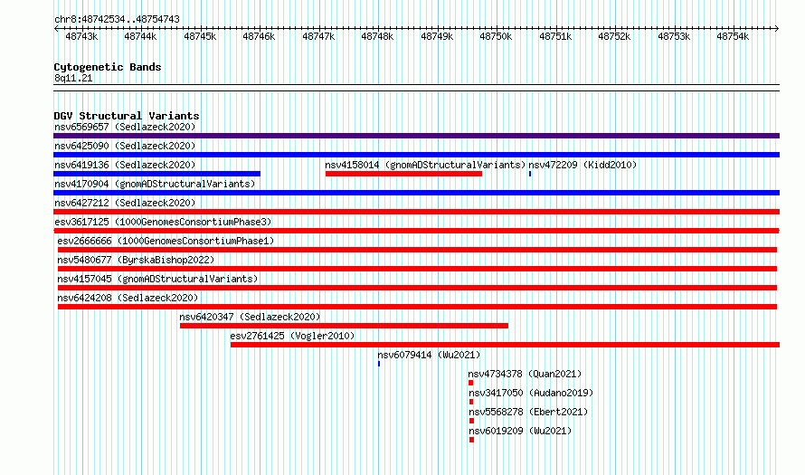Click the 48753k ruler tick label
805x475 pixels.
675,36
